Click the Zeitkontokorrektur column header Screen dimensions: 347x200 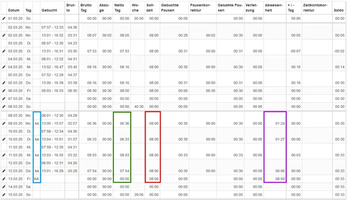coord(315,7)
